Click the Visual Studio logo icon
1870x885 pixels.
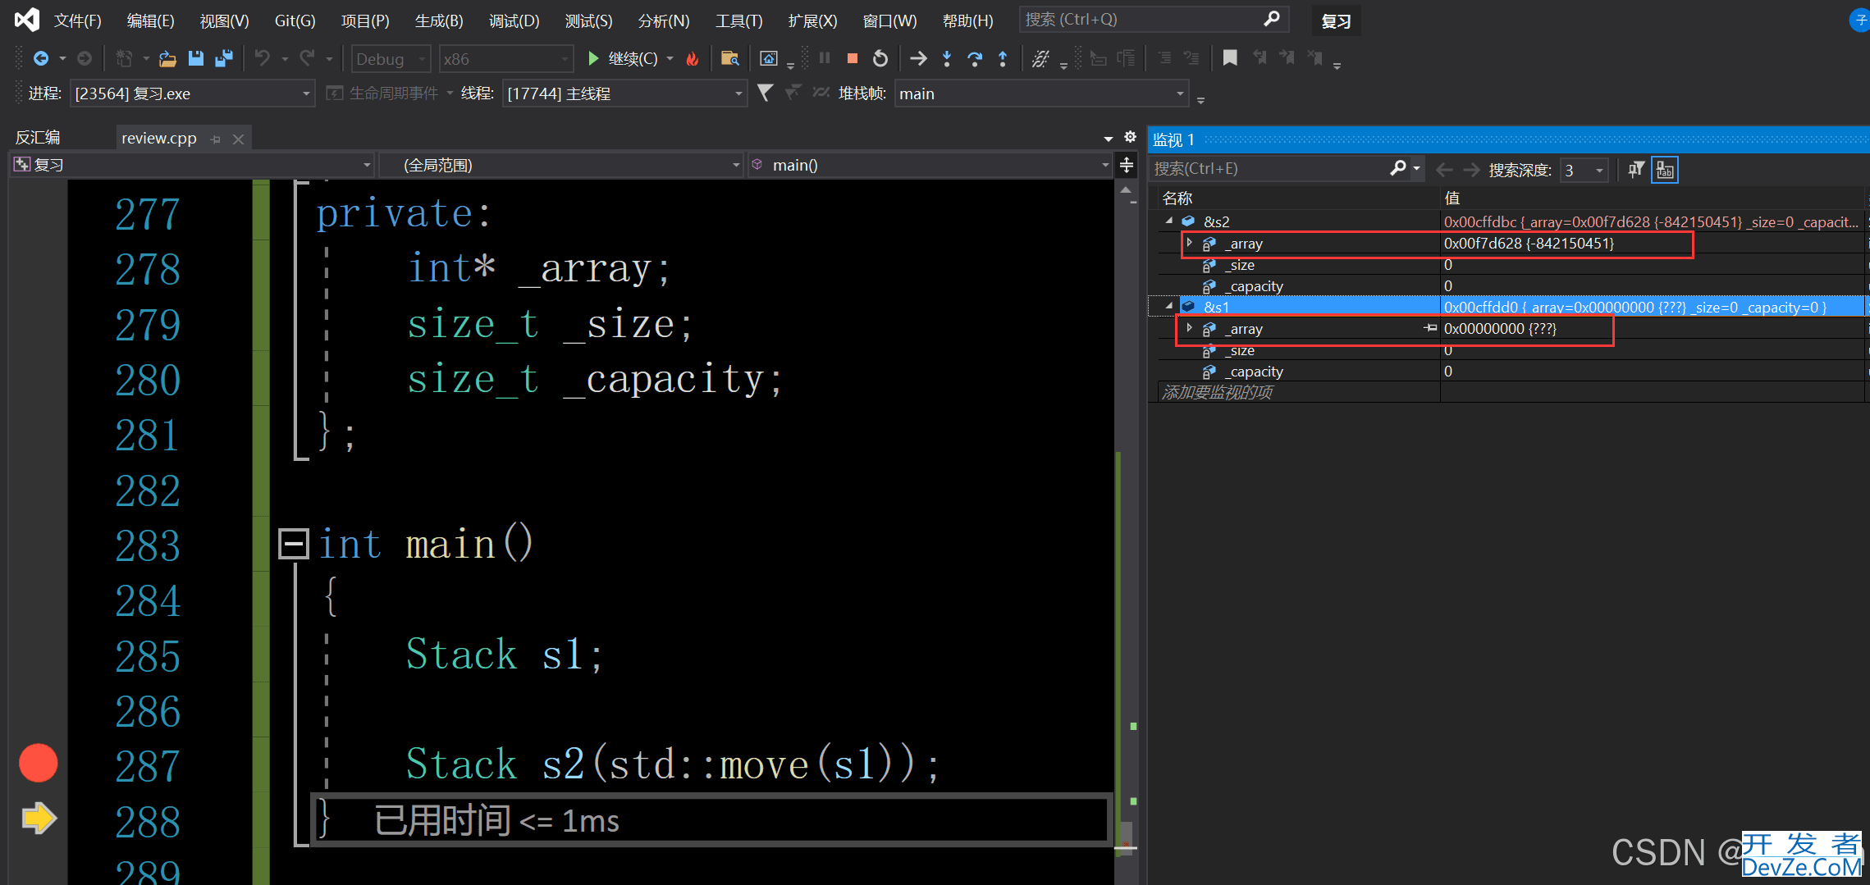point(26,20)
